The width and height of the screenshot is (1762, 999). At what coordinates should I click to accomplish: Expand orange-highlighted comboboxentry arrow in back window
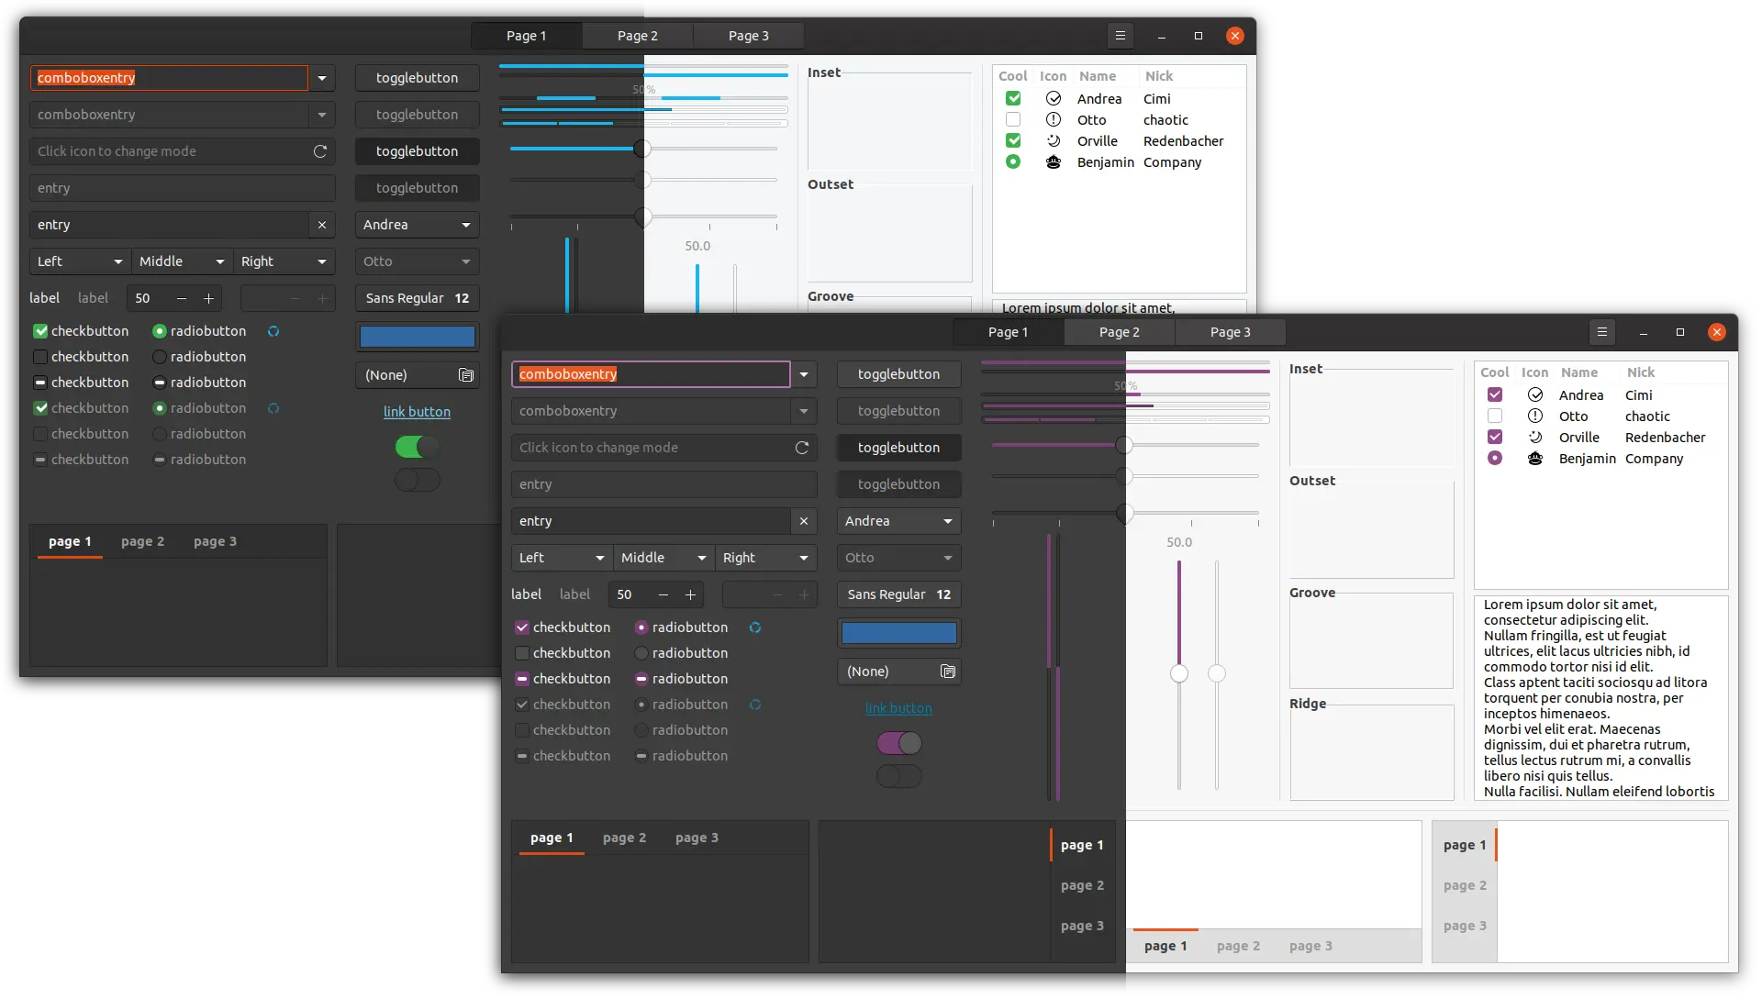(x=321, y=78)
